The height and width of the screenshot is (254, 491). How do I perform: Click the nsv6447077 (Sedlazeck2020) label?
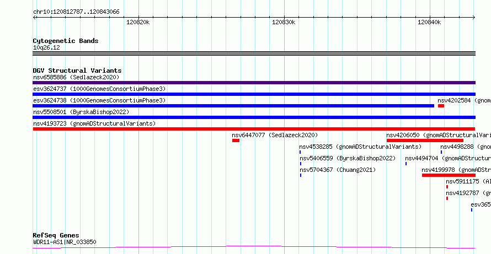pyautogui.click(x=275, y=135)
